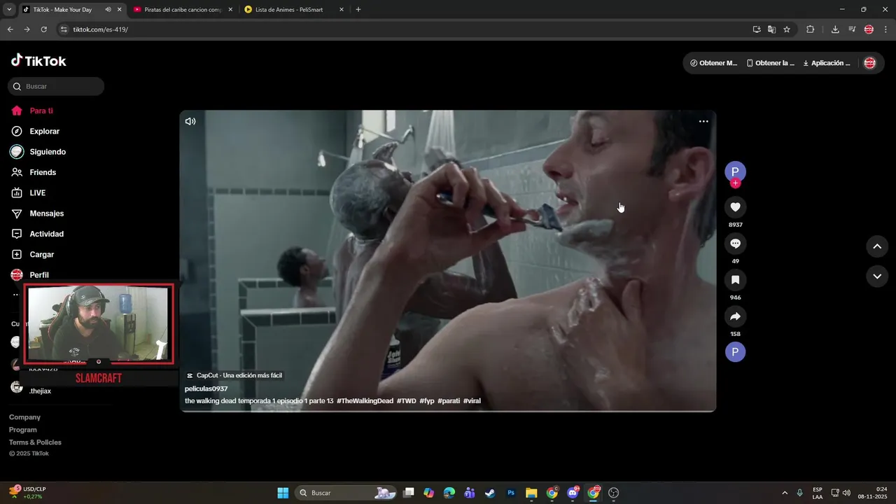896x504 pixels.
Task: Open Cargar to upload a video
Action: (41, 254)
